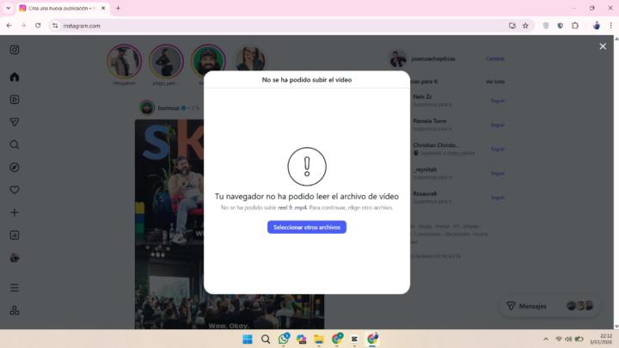Open CapCut from taskbar
The width and height of the screenshot is (619, 348).
(354, 339)
